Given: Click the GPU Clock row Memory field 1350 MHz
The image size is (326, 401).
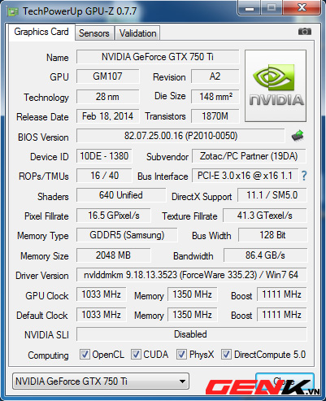Looking at the screenshot, I should (192, 294).
